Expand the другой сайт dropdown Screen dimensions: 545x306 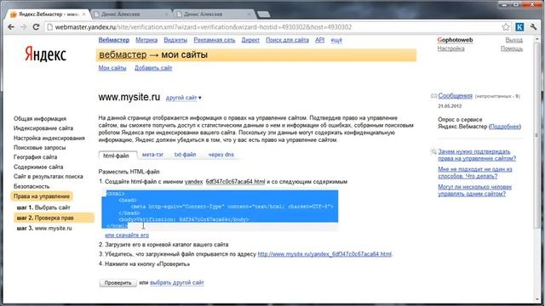tap(183, 98)
